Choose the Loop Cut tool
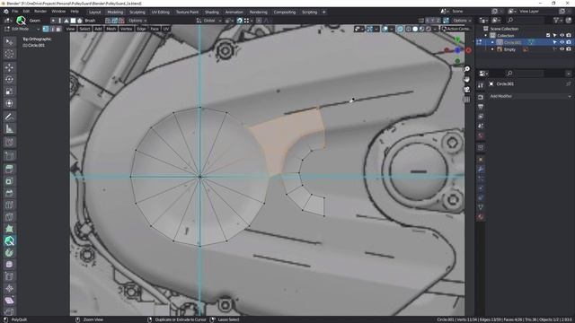 (9, 205)
